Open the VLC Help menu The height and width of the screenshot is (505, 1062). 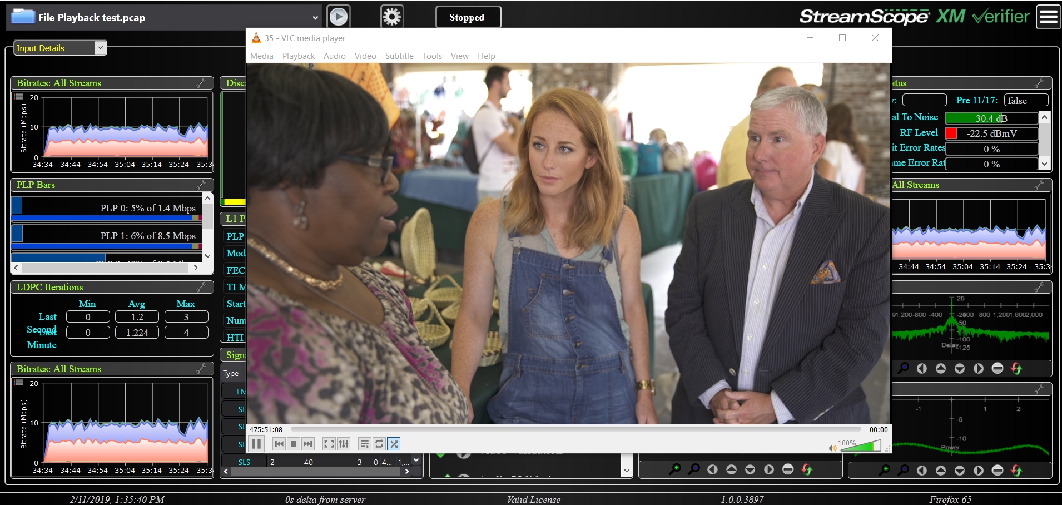[487, 56]
